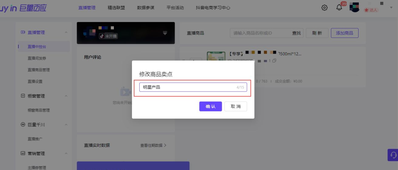Open 直播商品管理 in the sidebar
This screenshot has width=398, height=170.
pyautogui.click(x=39, y=70)
